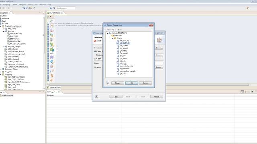Collapse the Oracle folder
Image resolution: width=257 pixels, height=144 pixels.
[x=113, y=38]
